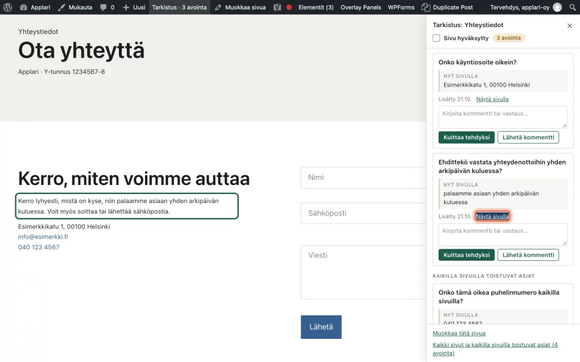
Task: Click the Muokkaa tätä sivua link
Action: 459,333
